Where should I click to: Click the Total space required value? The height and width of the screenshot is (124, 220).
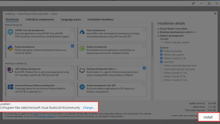click(212, 110)
